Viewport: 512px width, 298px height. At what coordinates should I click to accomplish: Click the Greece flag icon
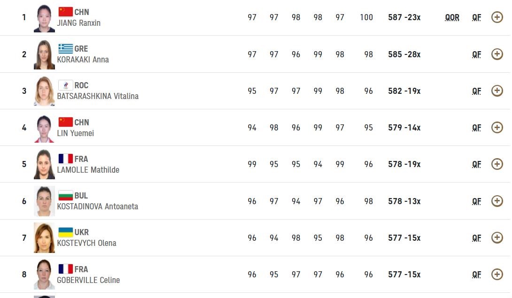tap(65, 48)
